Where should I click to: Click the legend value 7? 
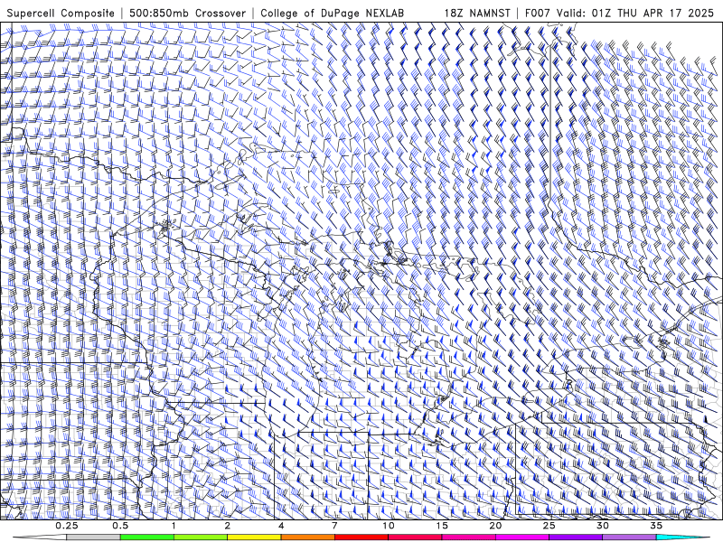pyautogui.click(x=334, y=526)
